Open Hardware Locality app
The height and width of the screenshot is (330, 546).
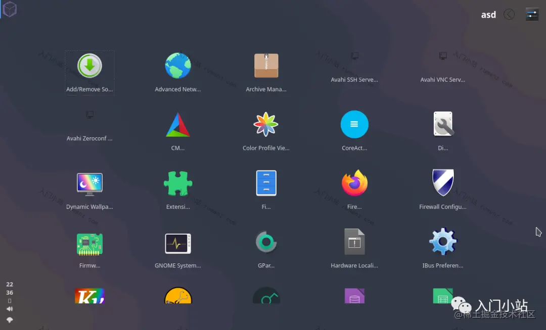354,249
